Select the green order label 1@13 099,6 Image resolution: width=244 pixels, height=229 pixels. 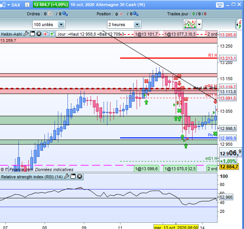(146, 169)
